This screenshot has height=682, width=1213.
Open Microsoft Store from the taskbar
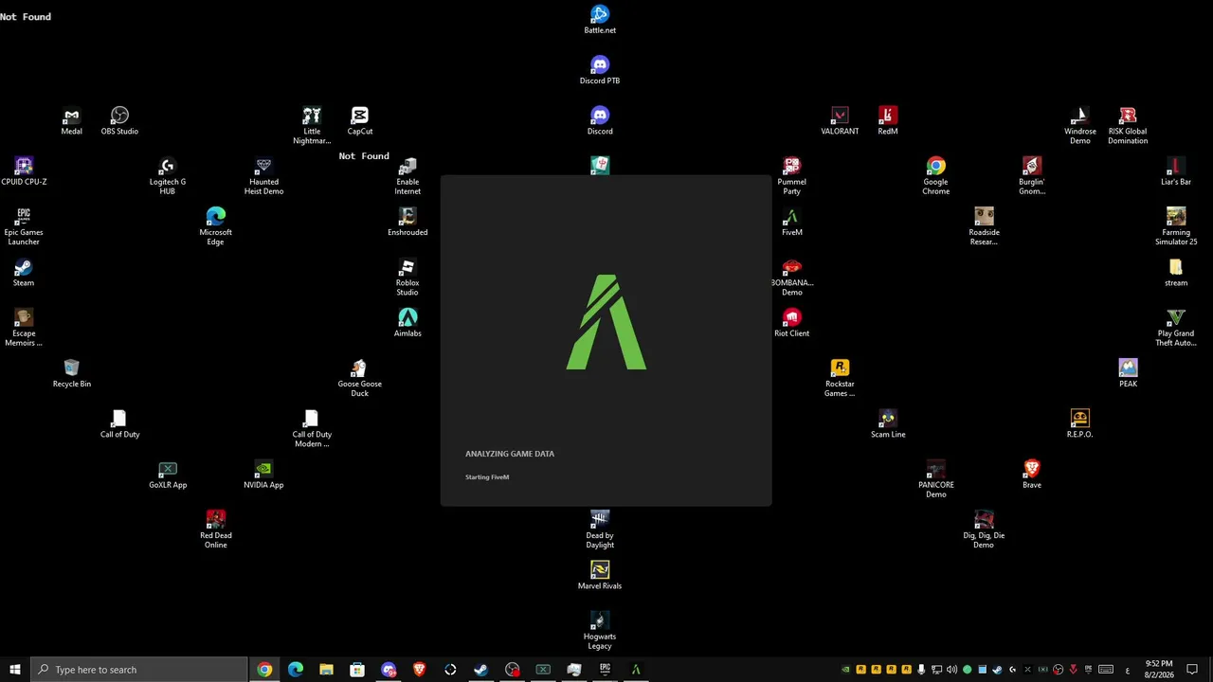tap(357, 670)
